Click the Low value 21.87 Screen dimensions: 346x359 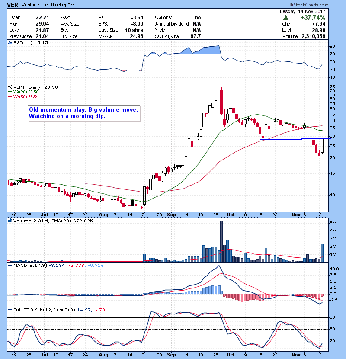(42, 30)
